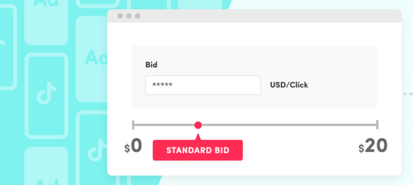The width and height of the screenshot is (413, 185).
Task: Click the dashed line right of the window
Action: point(408,94)
